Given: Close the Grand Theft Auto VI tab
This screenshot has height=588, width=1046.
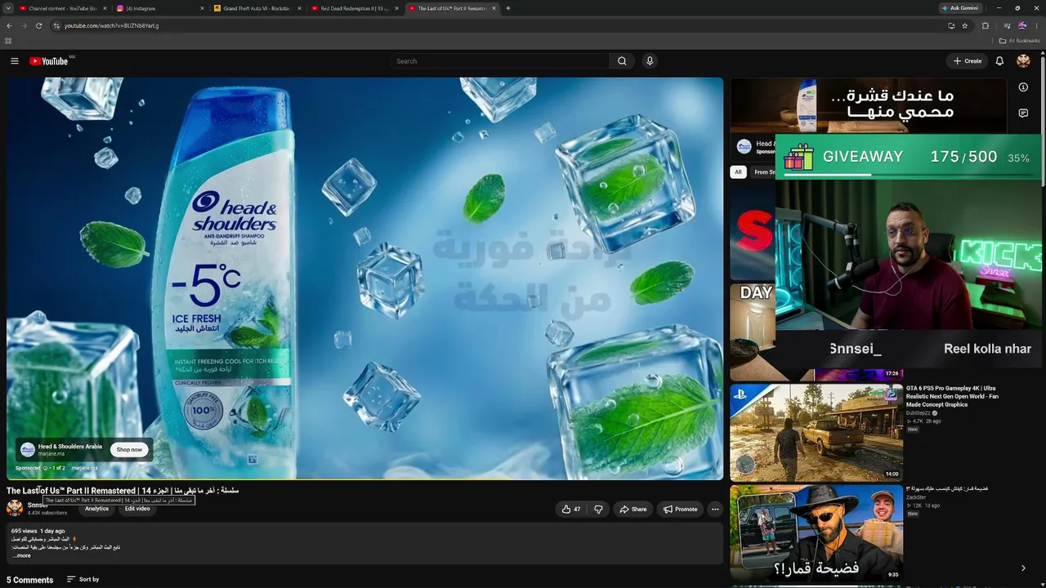Looking at the screenshot, I should [299, 8].
